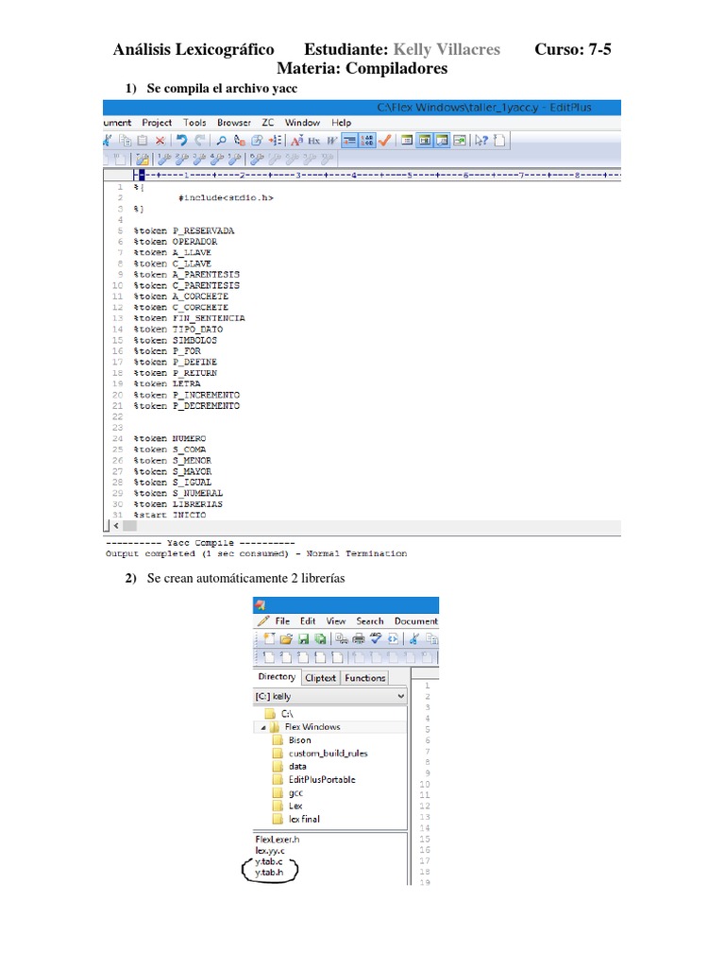Toggle the auto indent highlighted icon
Viewport: 725px width, 967px height.
coord(349,141)
